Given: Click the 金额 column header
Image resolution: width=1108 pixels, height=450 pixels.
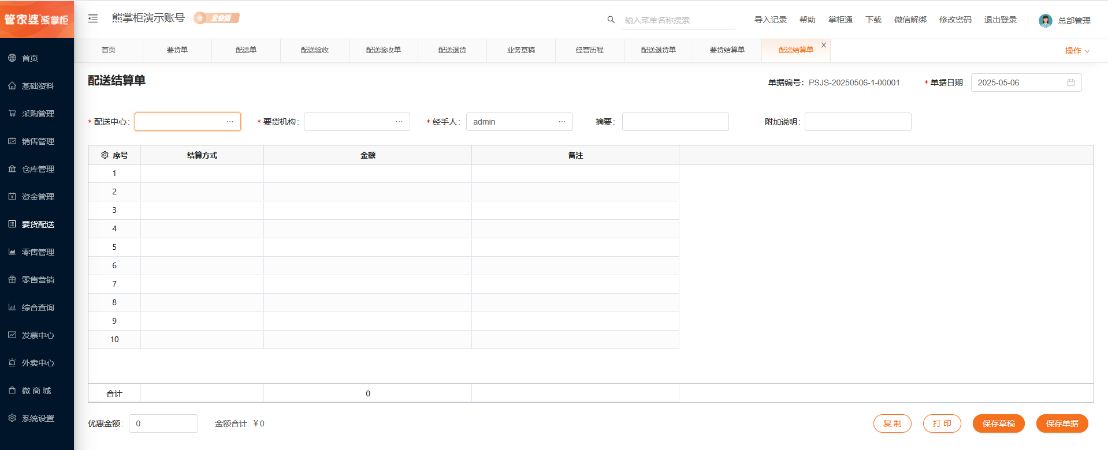Looking at the screenshot, I should coord(367,155).
